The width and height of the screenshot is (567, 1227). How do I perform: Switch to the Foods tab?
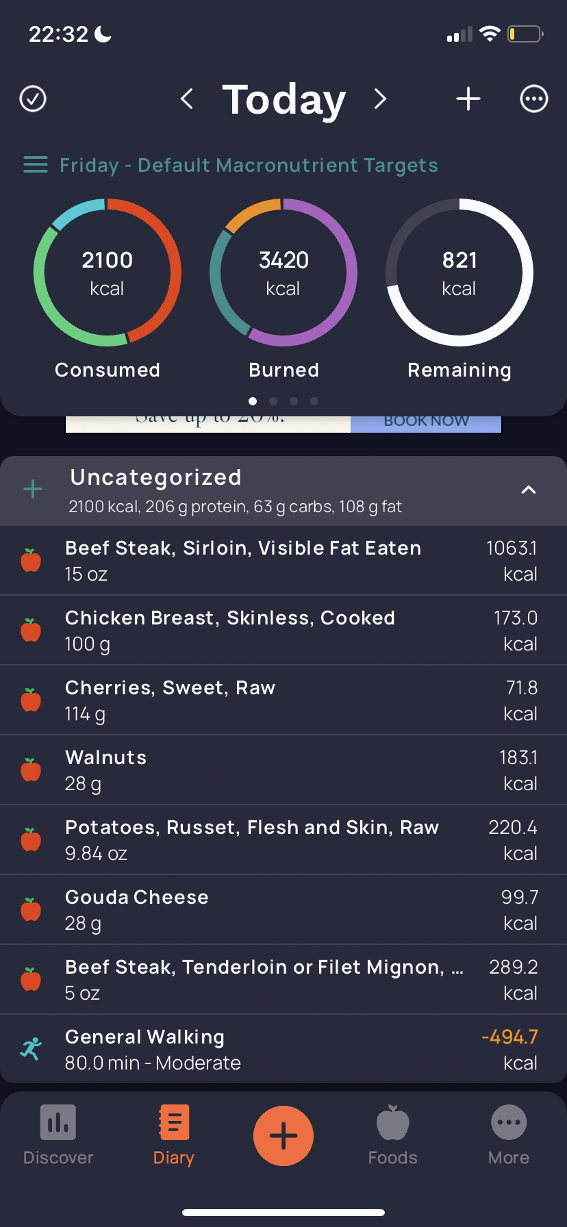click(393, 1135)
